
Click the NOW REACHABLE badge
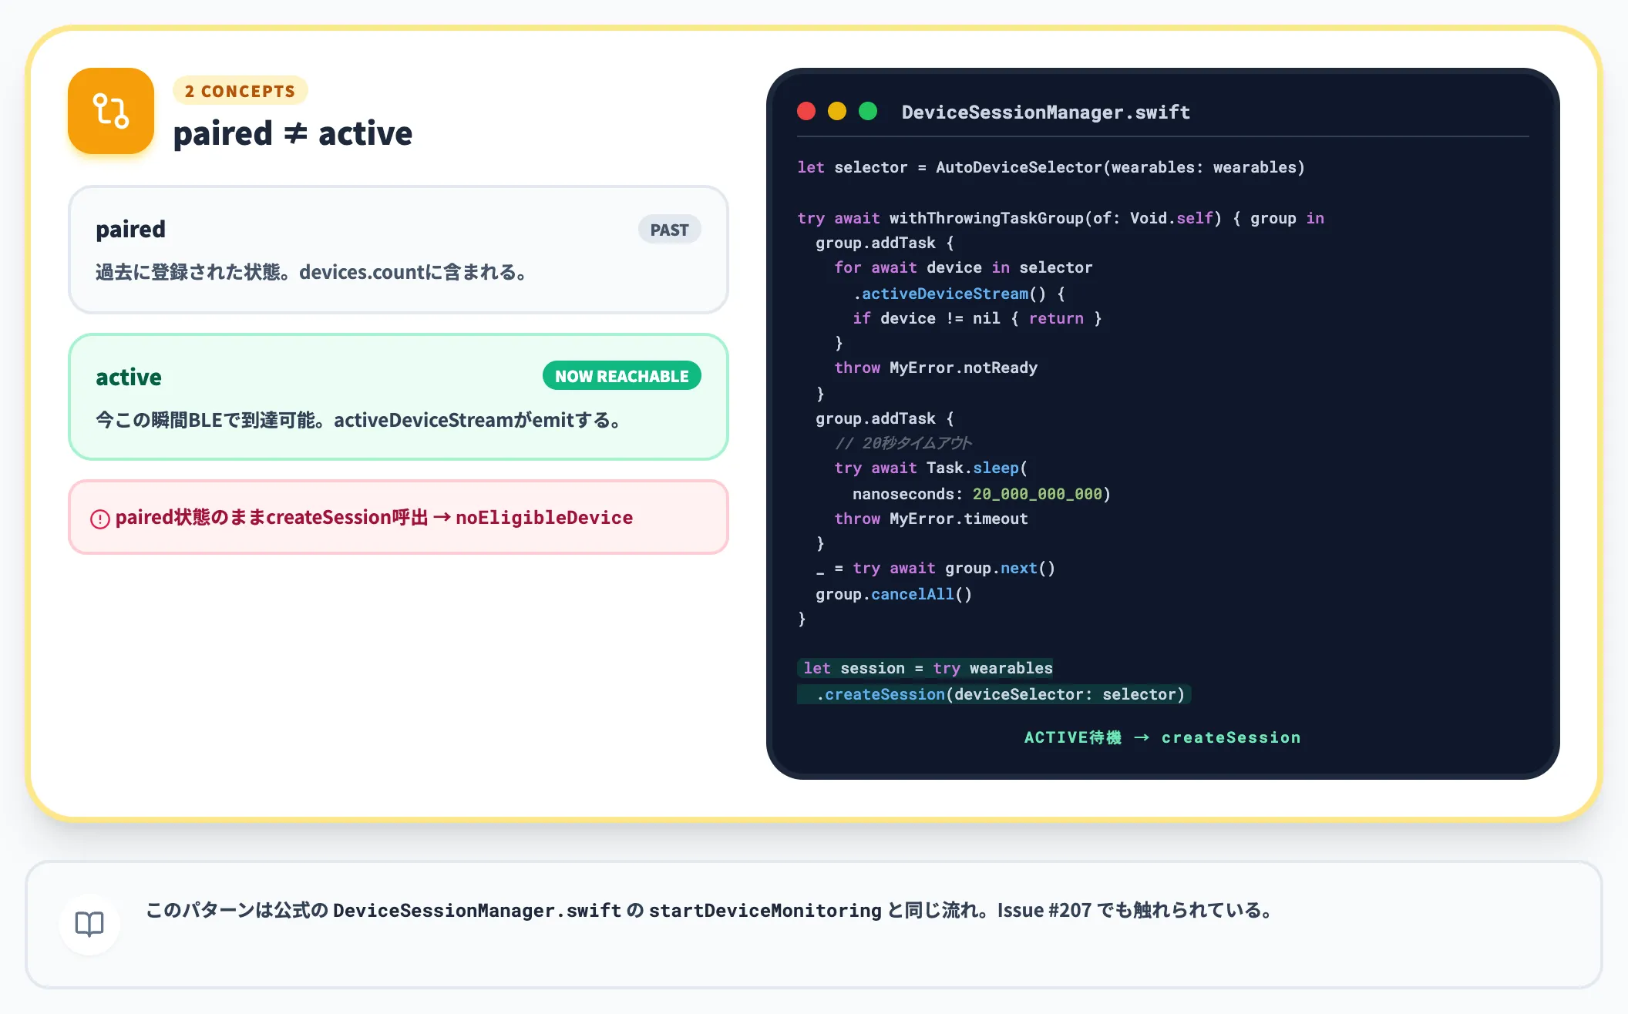coord(622,376)
